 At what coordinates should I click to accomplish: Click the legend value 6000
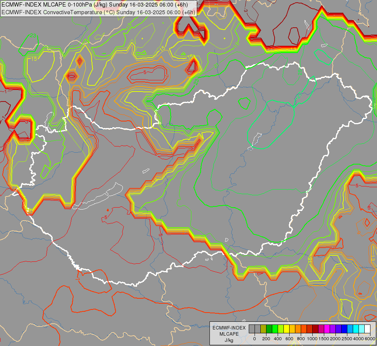coord(370,339)
